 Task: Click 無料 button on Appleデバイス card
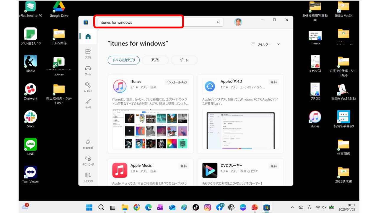(x=273, y=82)
